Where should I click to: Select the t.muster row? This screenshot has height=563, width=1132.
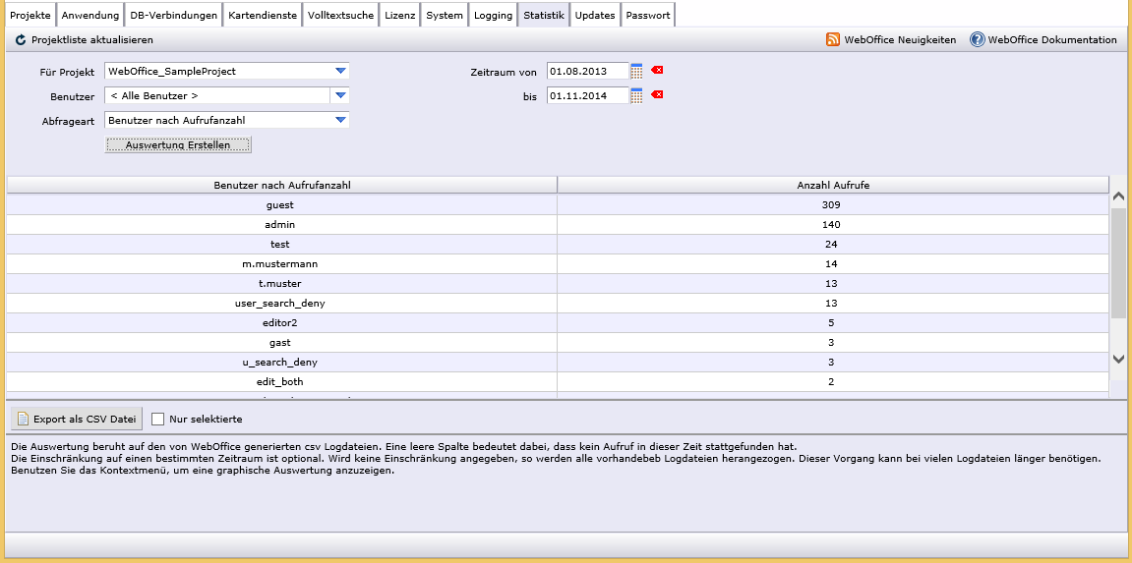point(558,283)
